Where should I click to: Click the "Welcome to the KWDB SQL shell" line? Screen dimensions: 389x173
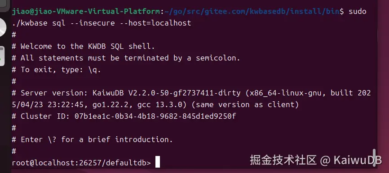coord(84,46)
